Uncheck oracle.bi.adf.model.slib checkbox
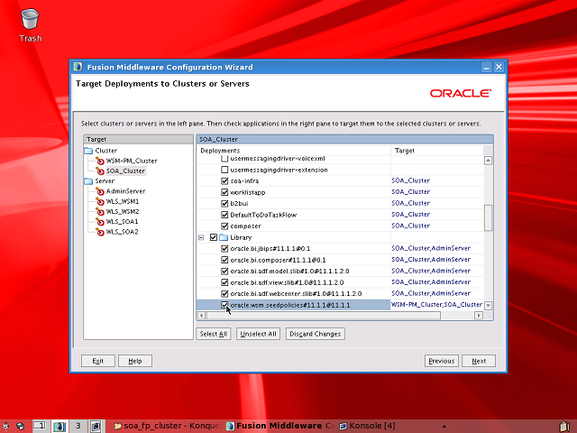 (x=224, y=272)
